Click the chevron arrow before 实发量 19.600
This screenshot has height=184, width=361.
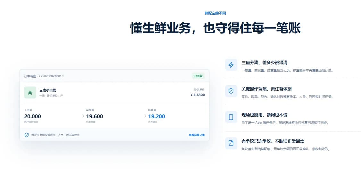coord(83,116)
